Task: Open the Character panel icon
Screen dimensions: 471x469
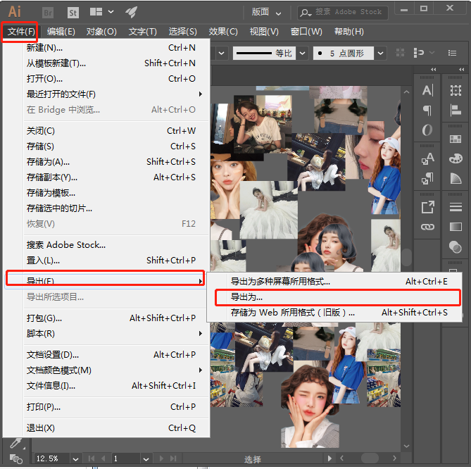Action: [x=427, y=90]
